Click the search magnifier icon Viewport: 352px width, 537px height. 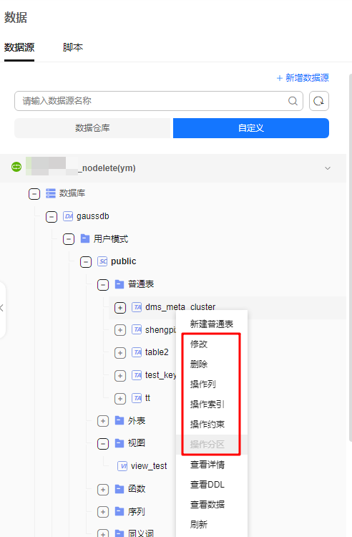pos(293,101)
